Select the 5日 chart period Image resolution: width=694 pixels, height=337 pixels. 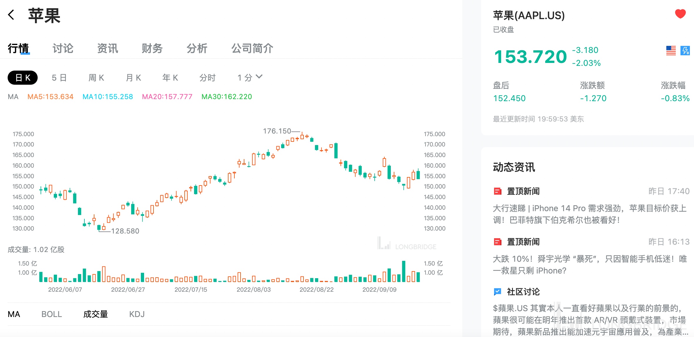[x=59, y=78]
